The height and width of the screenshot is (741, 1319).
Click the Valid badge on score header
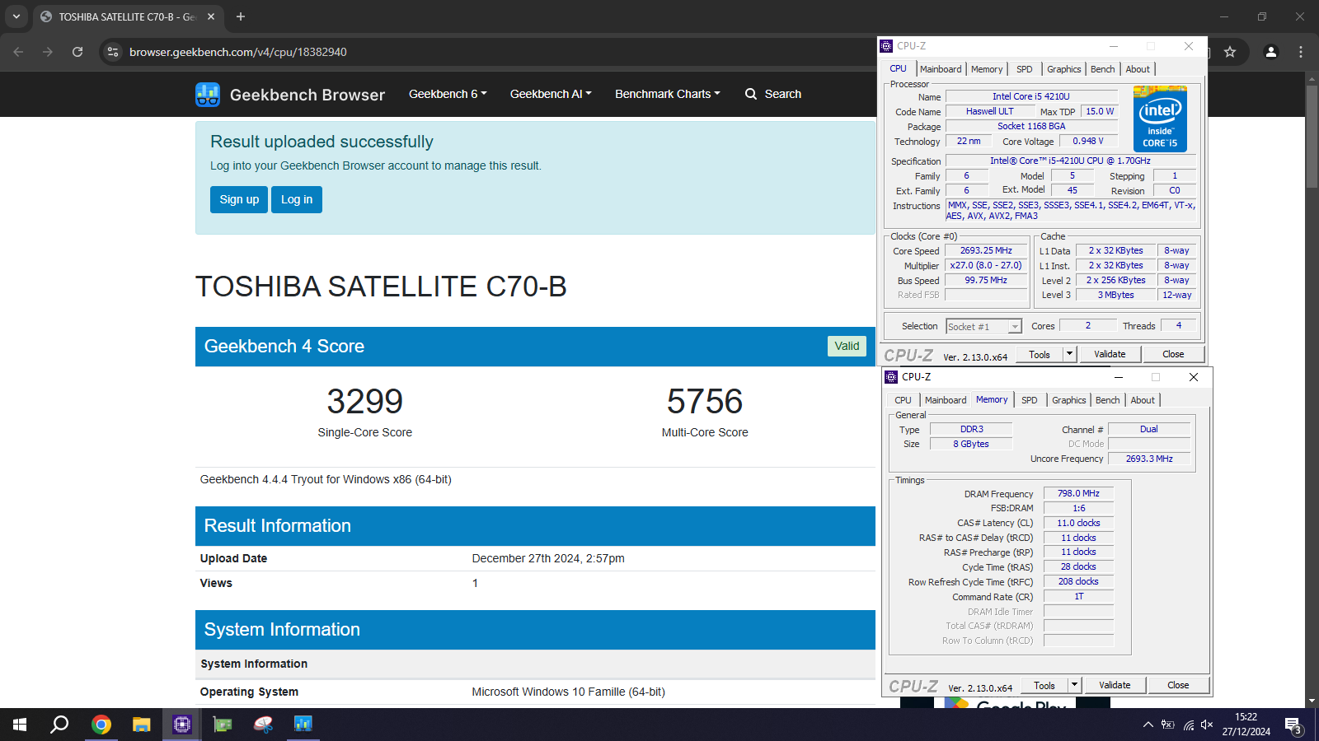847,346
